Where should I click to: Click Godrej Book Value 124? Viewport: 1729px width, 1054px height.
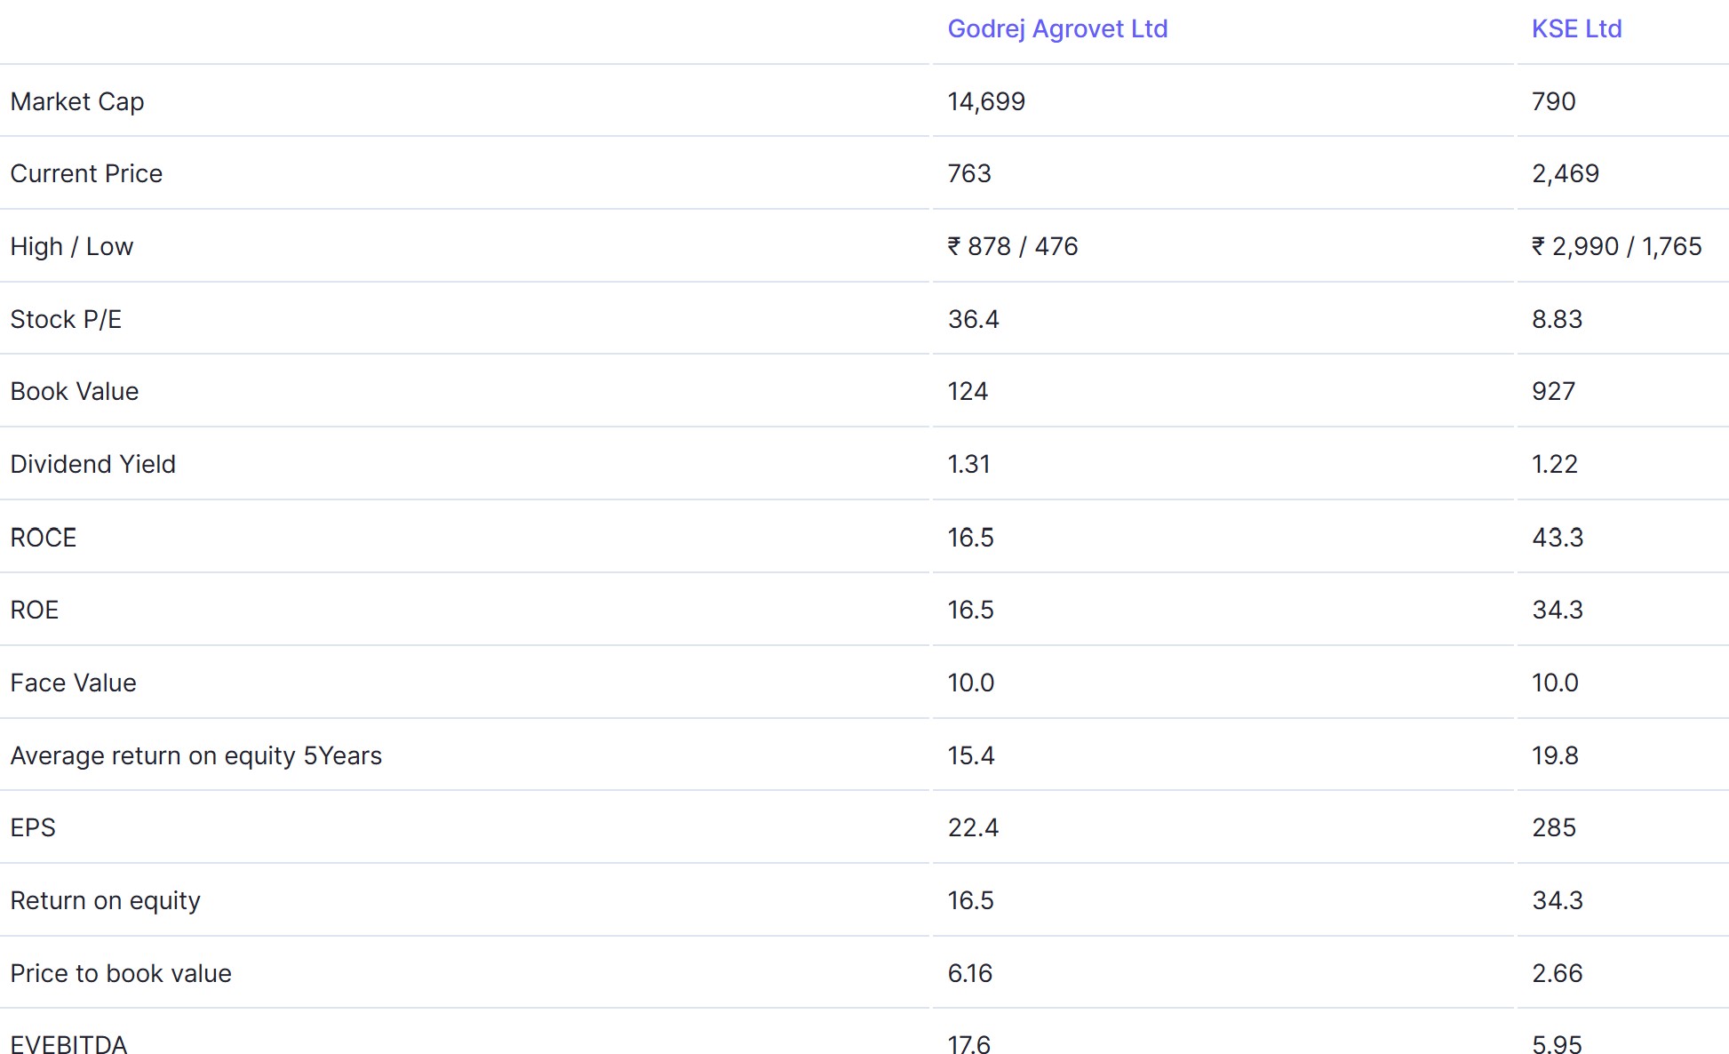(968, 391)
